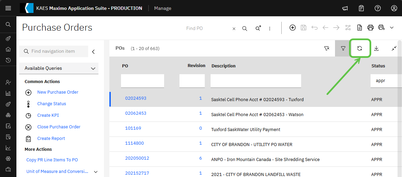
Task: Open the toolbar overflow chevron
Action: click(x=392, y=28)
